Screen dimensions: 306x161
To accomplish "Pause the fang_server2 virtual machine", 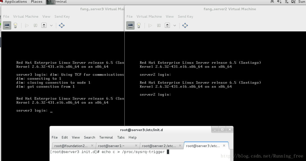I will (159, 25).
